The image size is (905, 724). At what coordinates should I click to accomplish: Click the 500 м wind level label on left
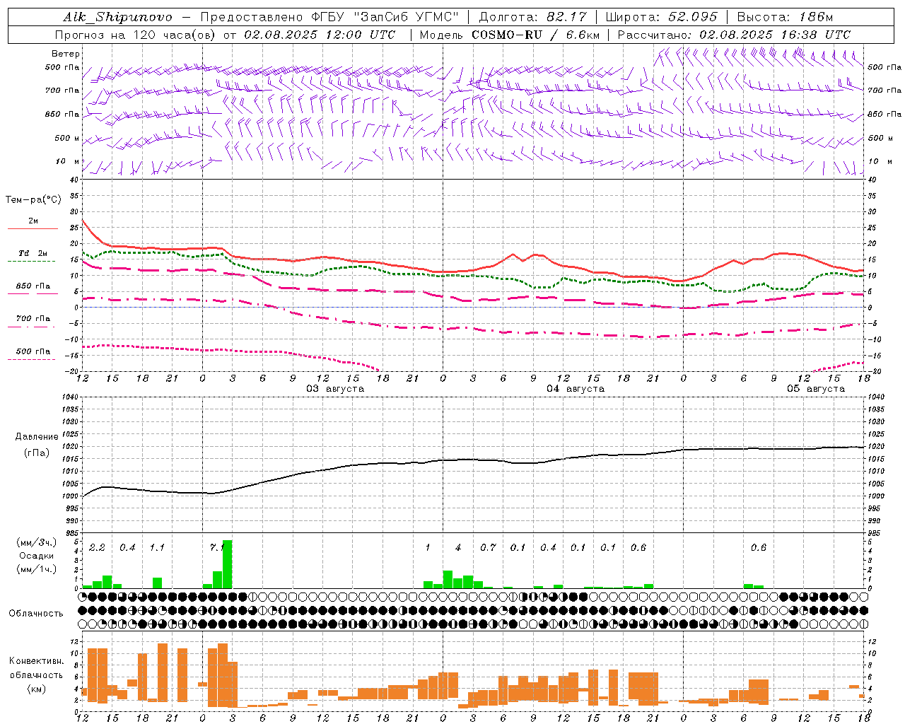(x=67, y=138)
